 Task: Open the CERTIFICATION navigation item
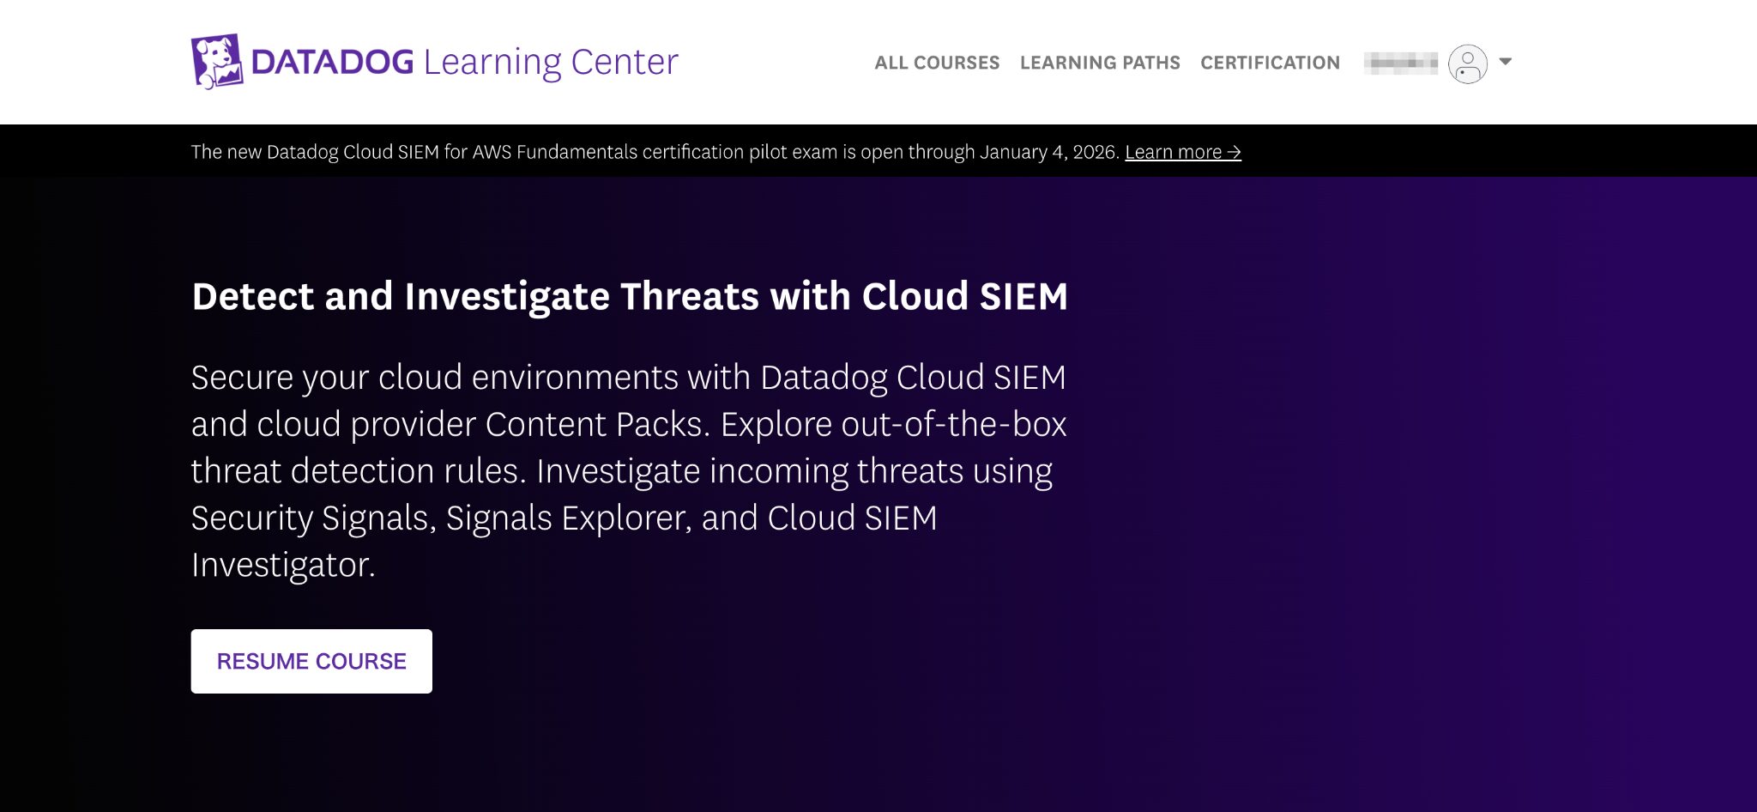[1271, 63]
